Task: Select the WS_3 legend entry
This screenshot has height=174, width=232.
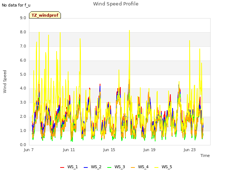Action: (116, 167)
